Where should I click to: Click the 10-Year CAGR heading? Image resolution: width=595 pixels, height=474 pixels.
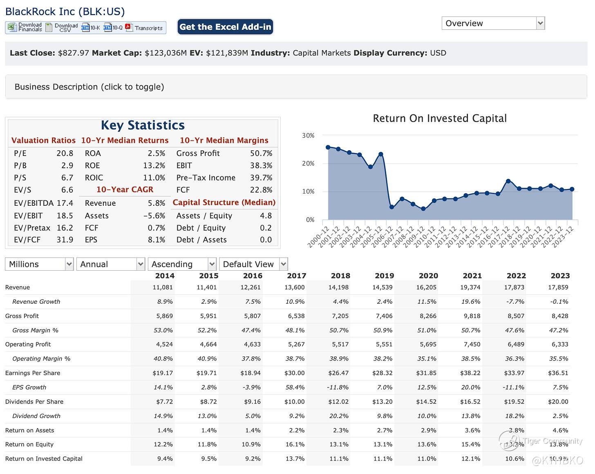point(125,189)
